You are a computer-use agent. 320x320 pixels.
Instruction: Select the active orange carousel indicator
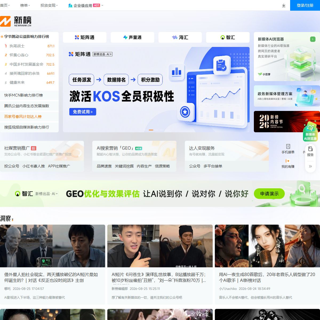click(x=151, y=130)
